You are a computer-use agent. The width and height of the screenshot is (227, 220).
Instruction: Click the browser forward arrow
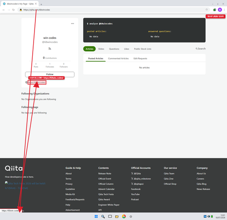point(9,10)
